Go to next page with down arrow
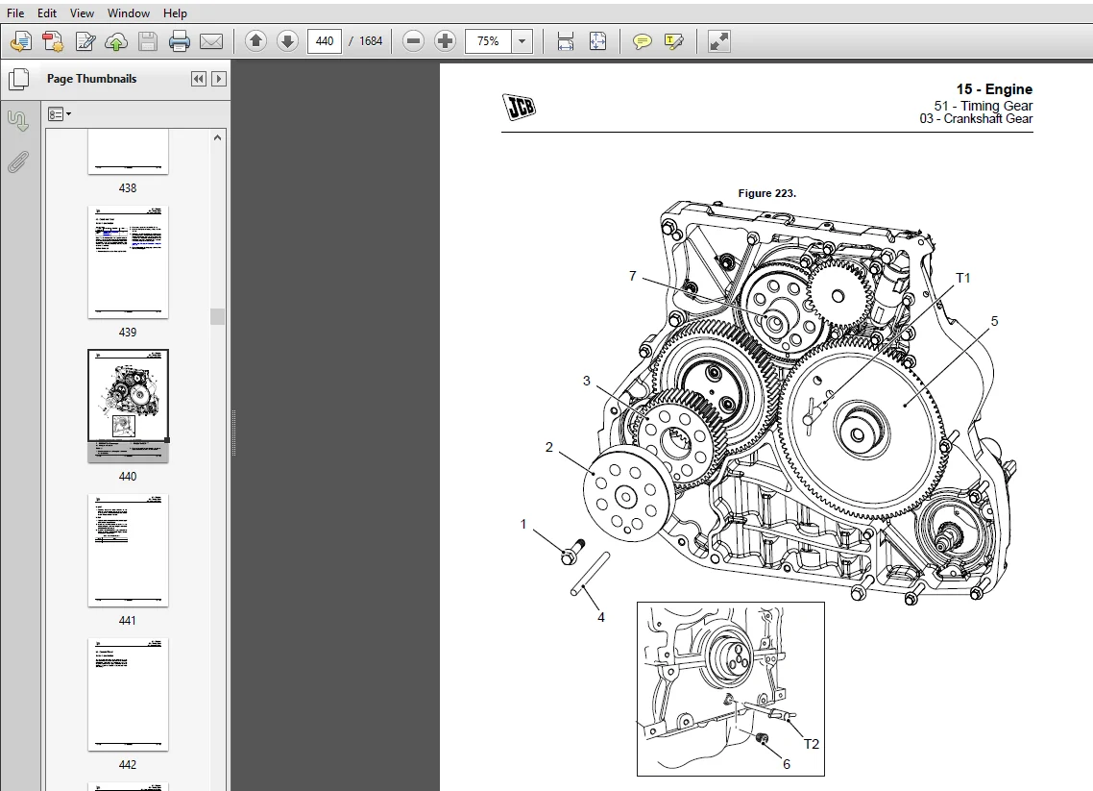 [287, 41]
